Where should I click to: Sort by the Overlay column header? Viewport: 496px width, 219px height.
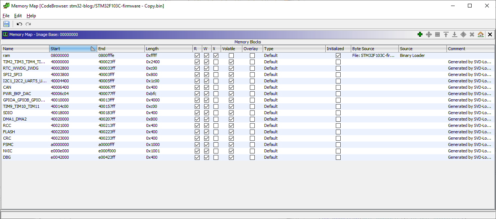click(x=253, y=49)
